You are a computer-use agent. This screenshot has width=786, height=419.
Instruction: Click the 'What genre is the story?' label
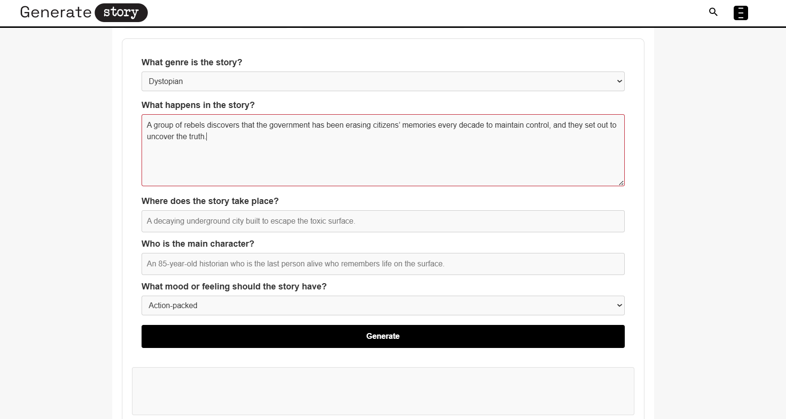click(x=191, y=62)
